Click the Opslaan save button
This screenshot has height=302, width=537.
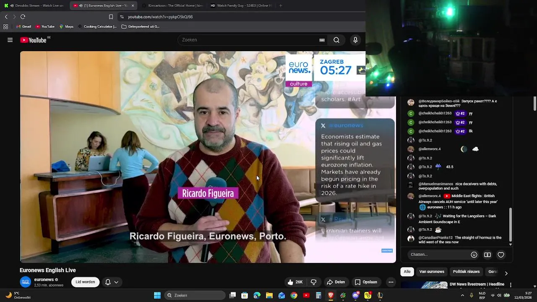click(366, 282)
